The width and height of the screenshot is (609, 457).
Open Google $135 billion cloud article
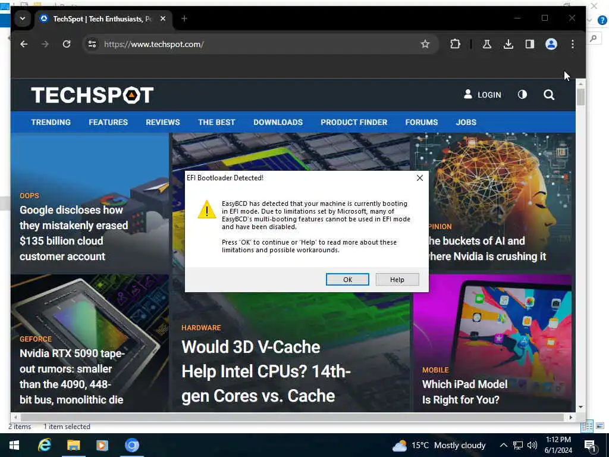(74, 233)
